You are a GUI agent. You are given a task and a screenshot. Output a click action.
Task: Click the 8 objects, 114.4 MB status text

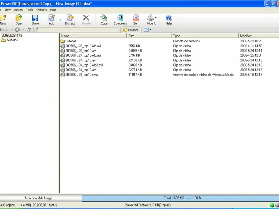(x=29, y=205)
